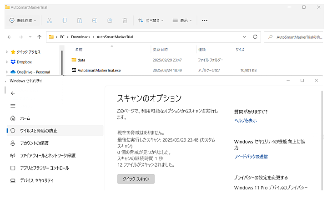332x204 pixels.
Task: Click the Delete trash can icon
Action: click(125, 20)
